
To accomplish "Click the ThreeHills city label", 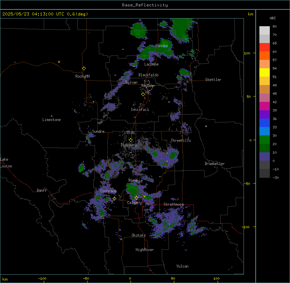I will tap(181, 140).
